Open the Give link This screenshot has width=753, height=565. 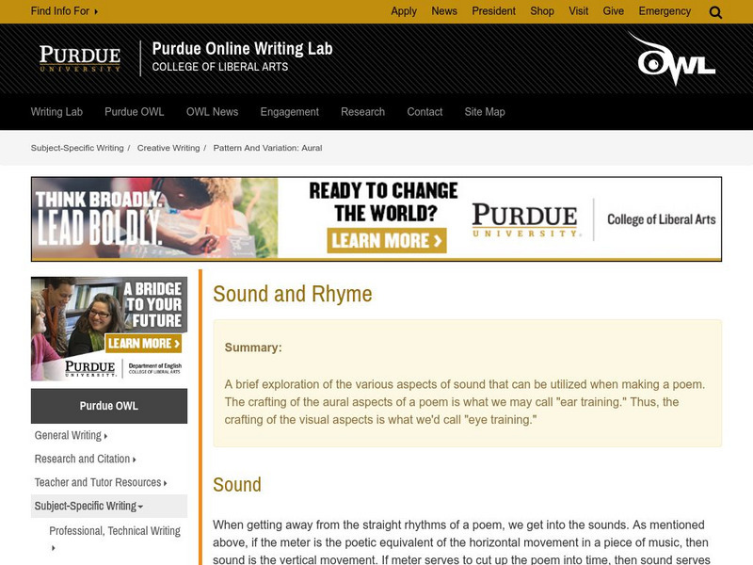(x=614, y=11)
